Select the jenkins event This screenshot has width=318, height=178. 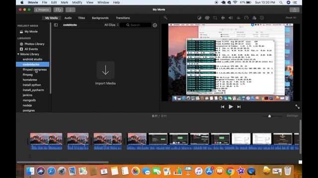pyautogui.click(x=27, y=95)
